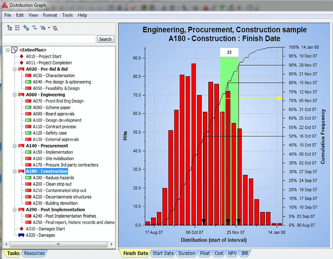This screenshot has height=259, width=333.
Task: Switch to the Start Date tab
Action: [x=163, y=253]
